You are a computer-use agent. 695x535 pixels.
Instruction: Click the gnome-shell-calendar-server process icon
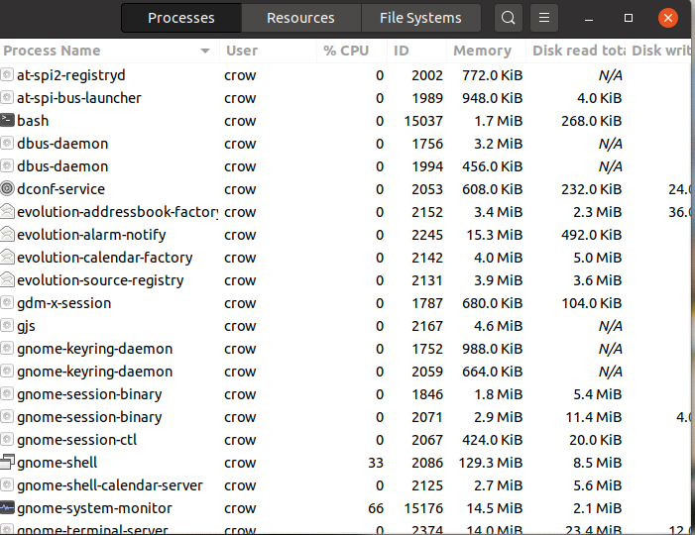coord(7,484)
